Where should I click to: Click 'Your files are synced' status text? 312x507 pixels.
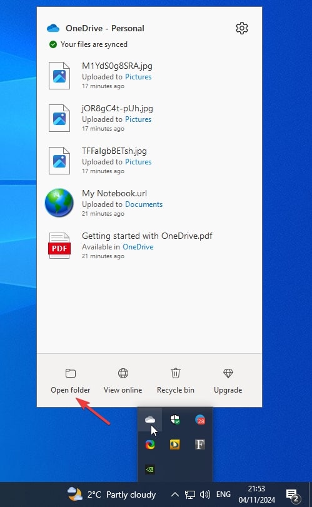pyautogui.click(x=94, y=44)
